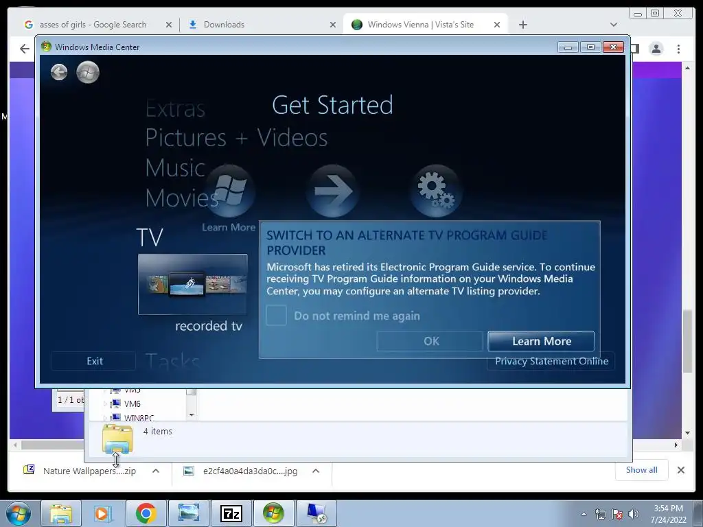Click the volume speaker tray icon
The height and width of the screenshot is (527, 703).
pyautogui.click(x=633, y=514)
